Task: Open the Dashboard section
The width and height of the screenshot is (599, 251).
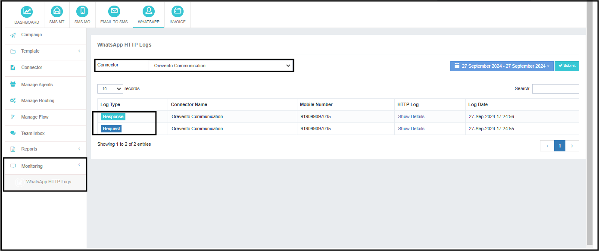Action: (26, 14)
